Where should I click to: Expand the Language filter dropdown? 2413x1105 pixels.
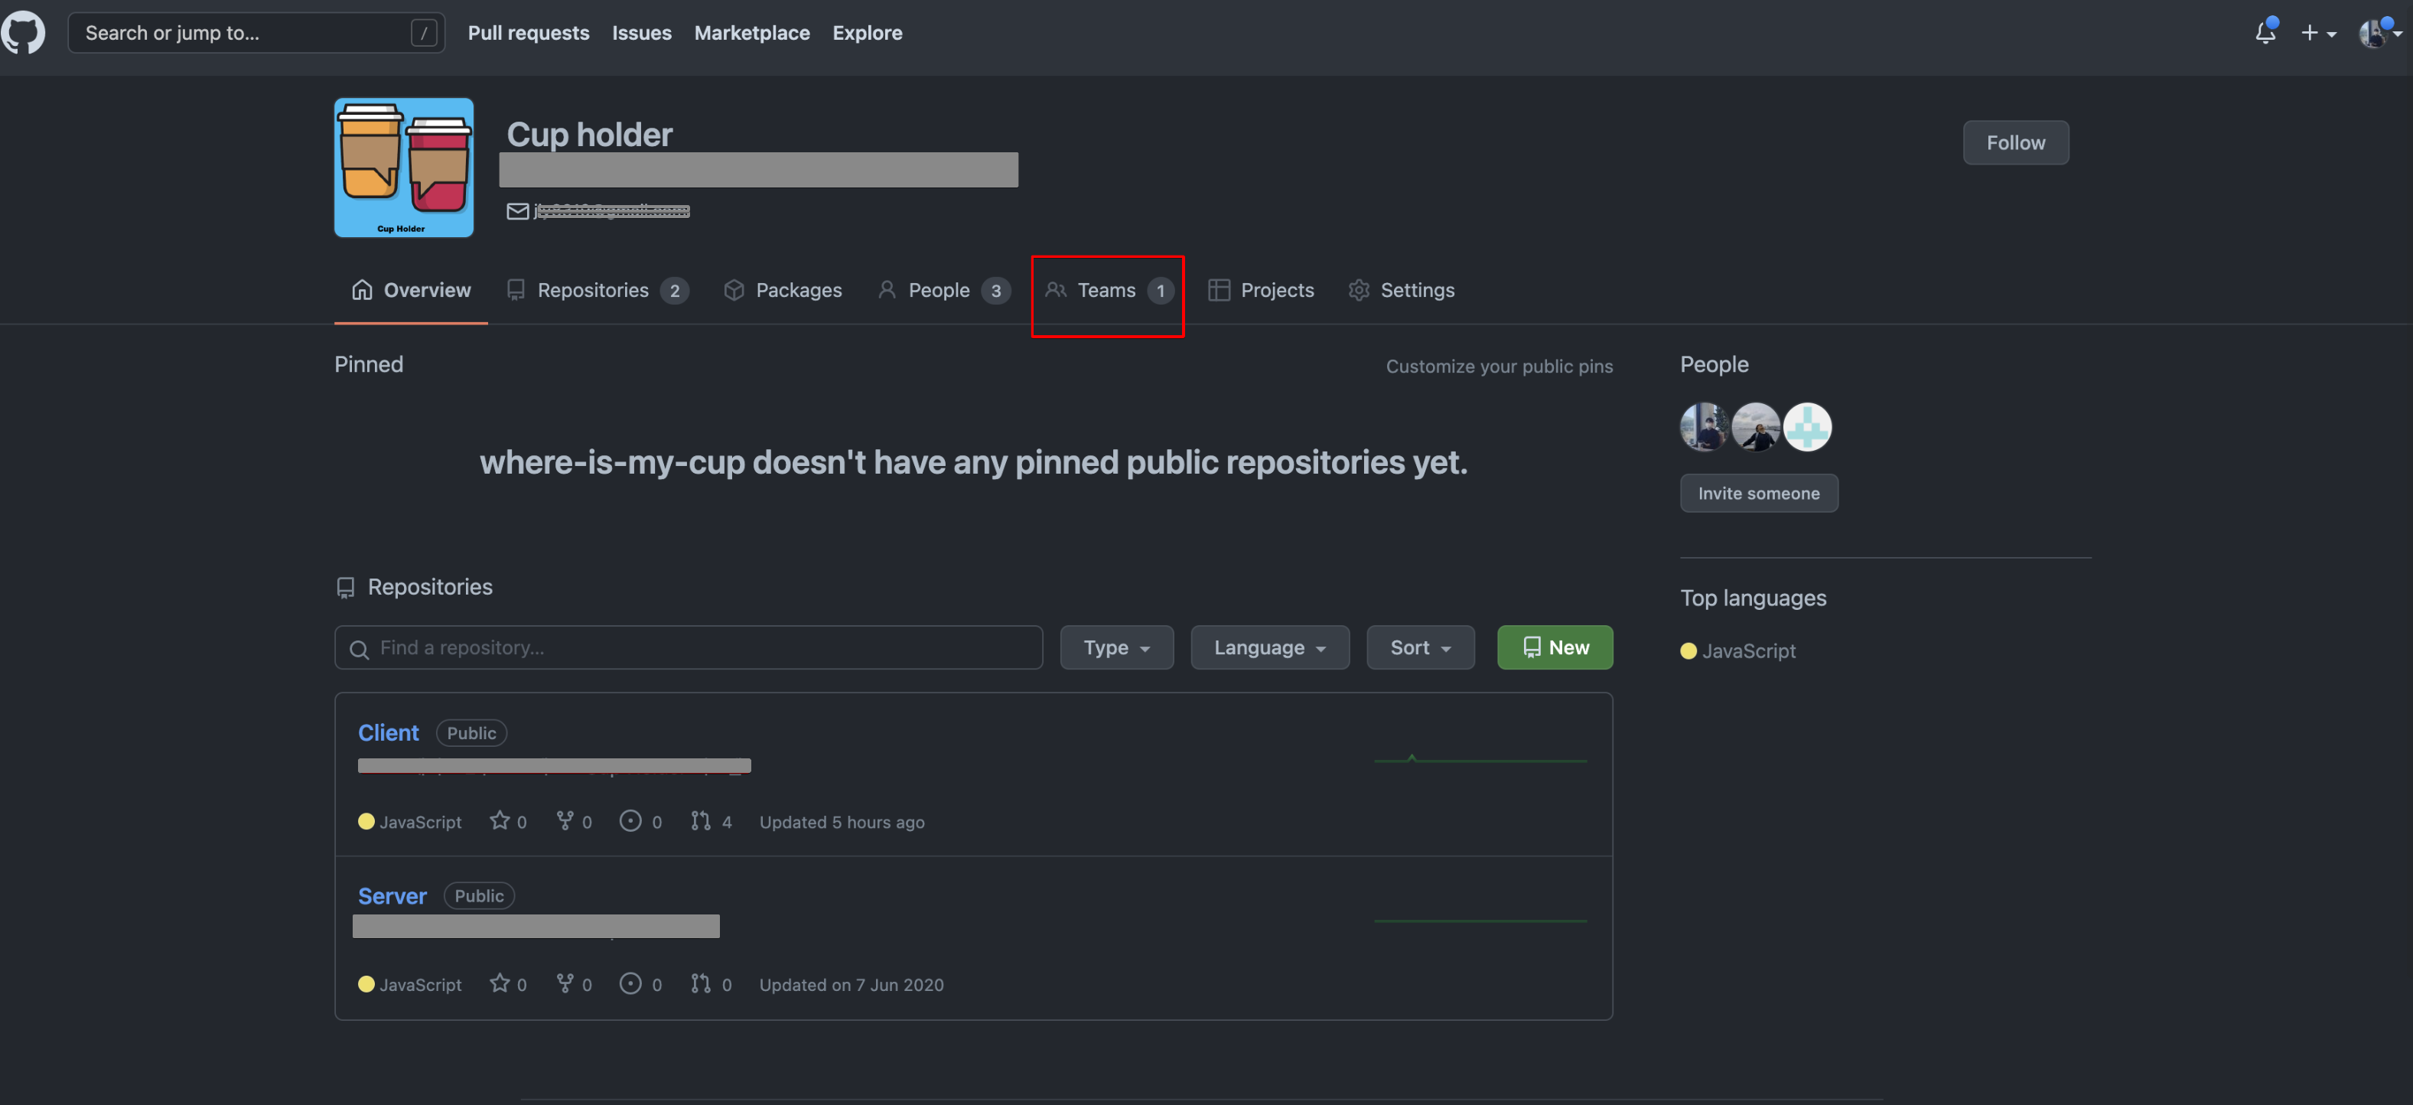click(1268, 647)
